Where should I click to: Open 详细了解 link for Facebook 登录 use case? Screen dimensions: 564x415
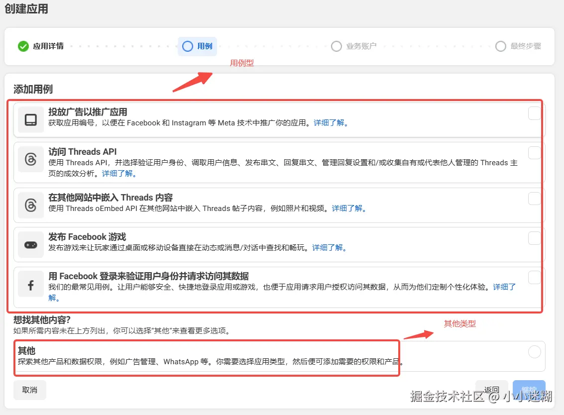coord(504,287)
